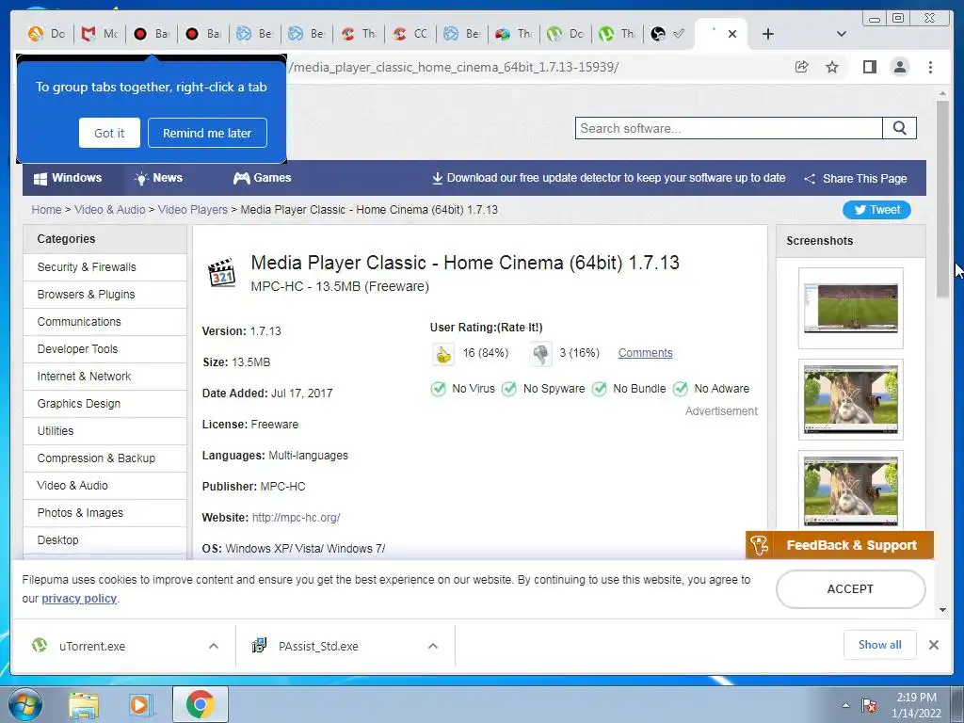Screen dimensions: 964x723
Task: Open the new tab plus button
Action: pyautogui.click(x=768, y=34)
